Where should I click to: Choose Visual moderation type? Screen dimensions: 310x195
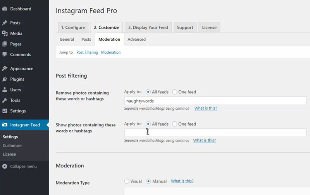127,181
